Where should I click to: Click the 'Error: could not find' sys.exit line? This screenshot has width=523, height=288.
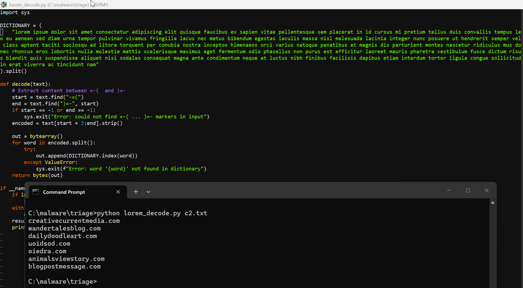click(x=117, y=117)
